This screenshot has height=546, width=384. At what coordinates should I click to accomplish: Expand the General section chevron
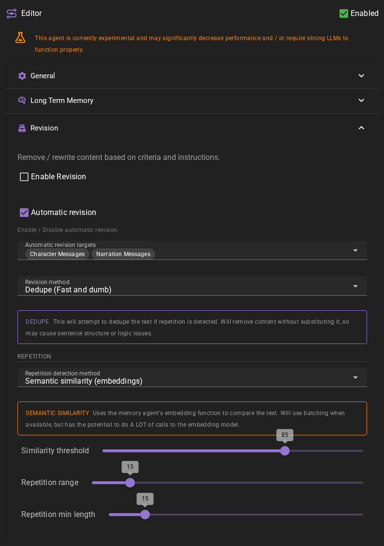tap(361, 76)
